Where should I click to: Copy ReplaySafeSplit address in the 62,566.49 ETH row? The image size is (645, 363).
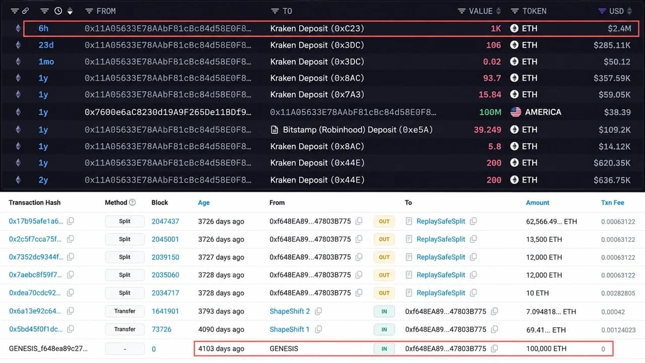[473, 221]
